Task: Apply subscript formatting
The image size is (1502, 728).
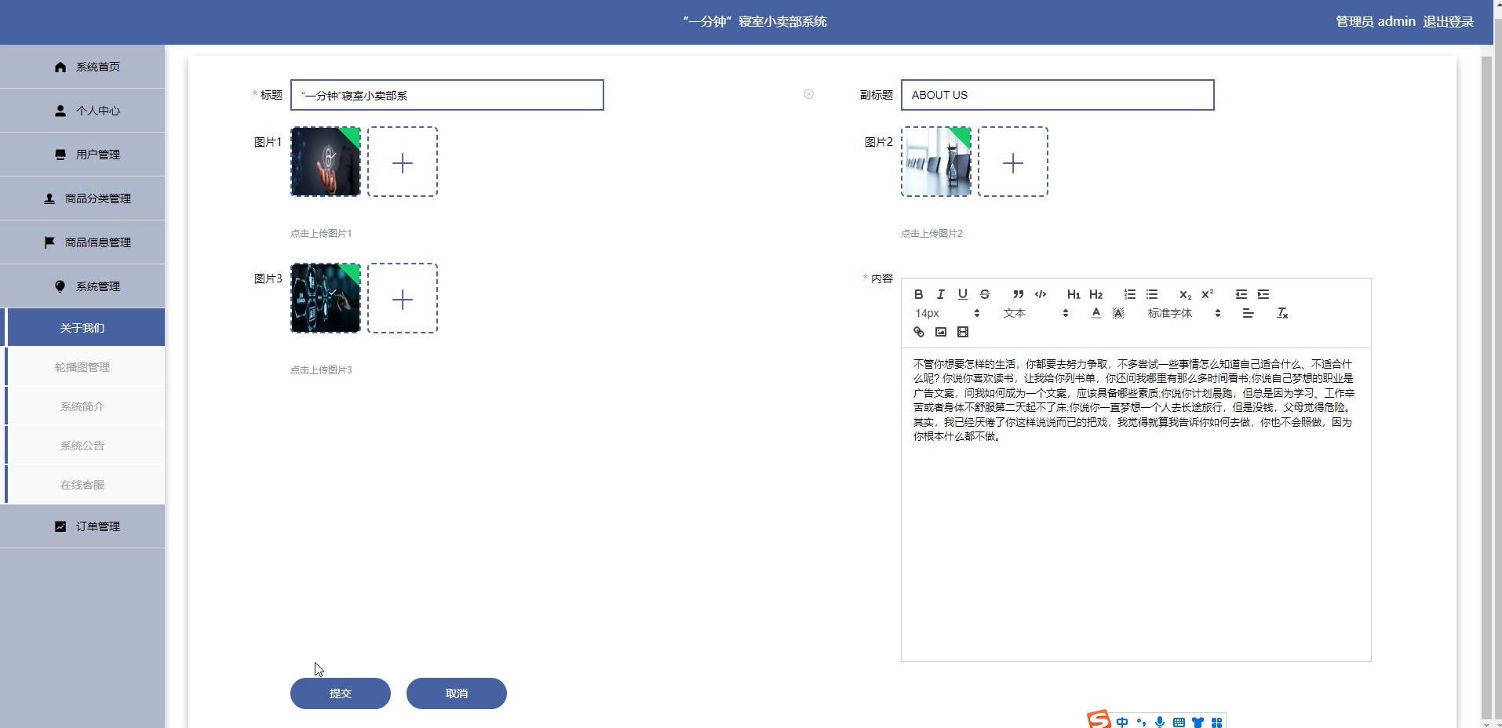Action: 1185,294
